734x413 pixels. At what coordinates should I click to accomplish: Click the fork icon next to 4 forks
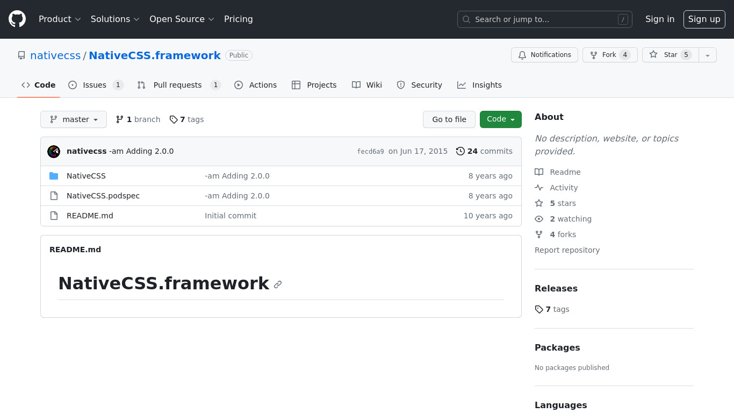tap(539, 234)
